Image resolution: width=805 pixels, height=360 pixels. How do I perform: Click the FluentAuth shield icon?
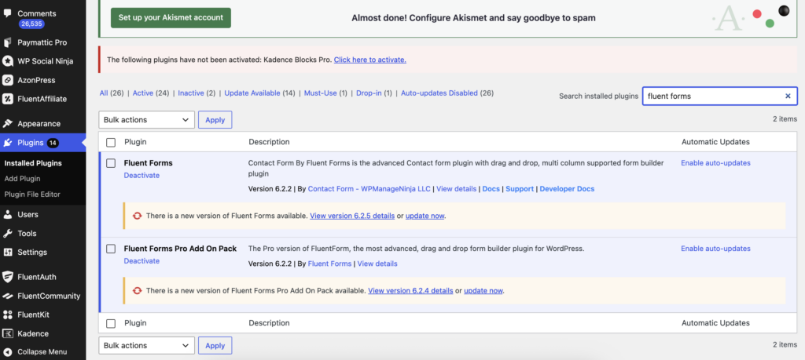point(8,277)
